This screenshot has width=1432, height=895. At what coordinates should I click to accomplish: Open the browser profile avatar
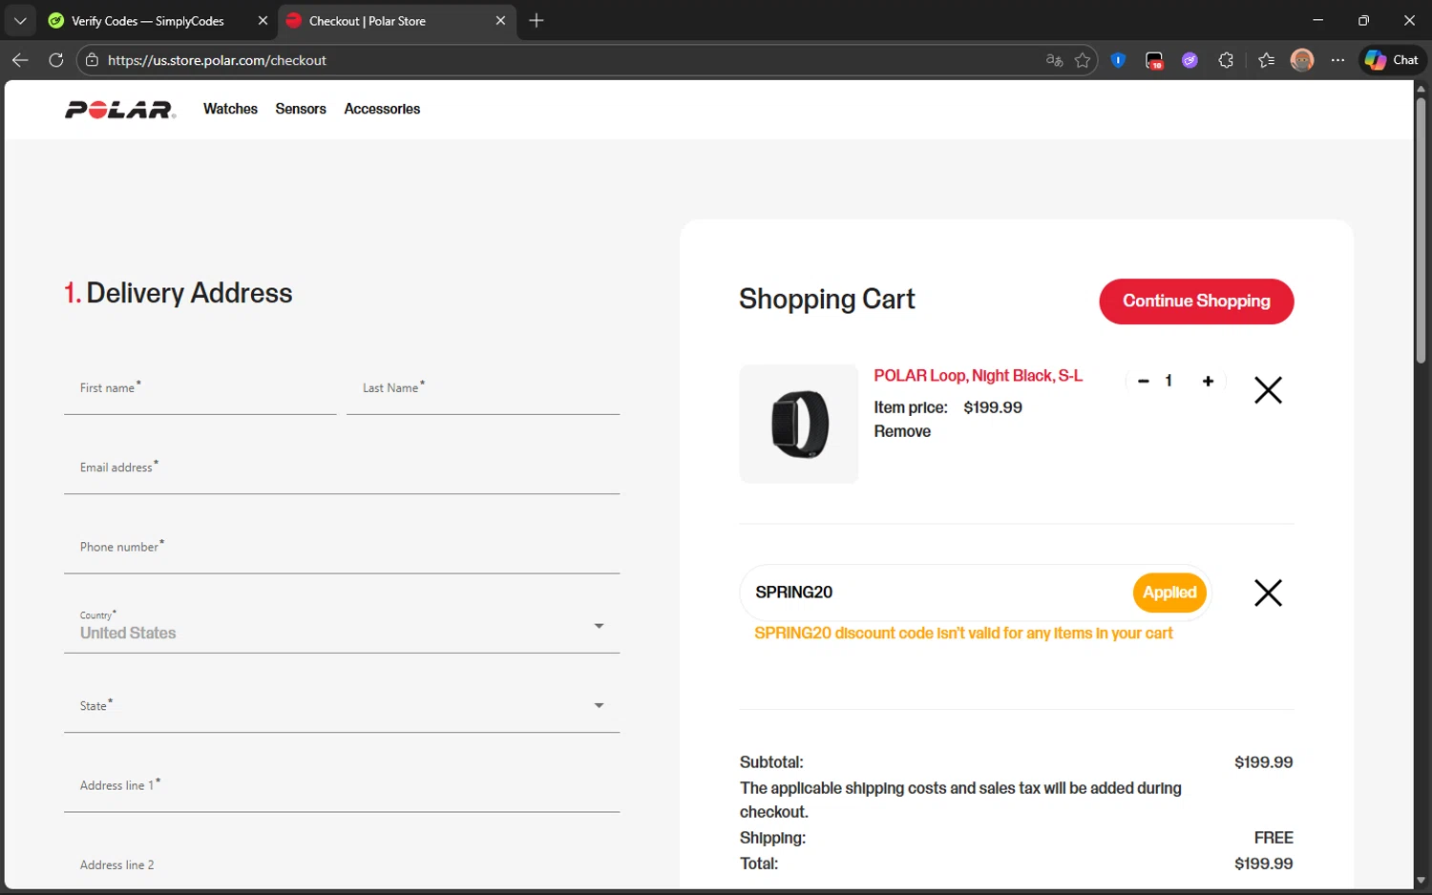pyautogui.click(x=1302, y=60)
